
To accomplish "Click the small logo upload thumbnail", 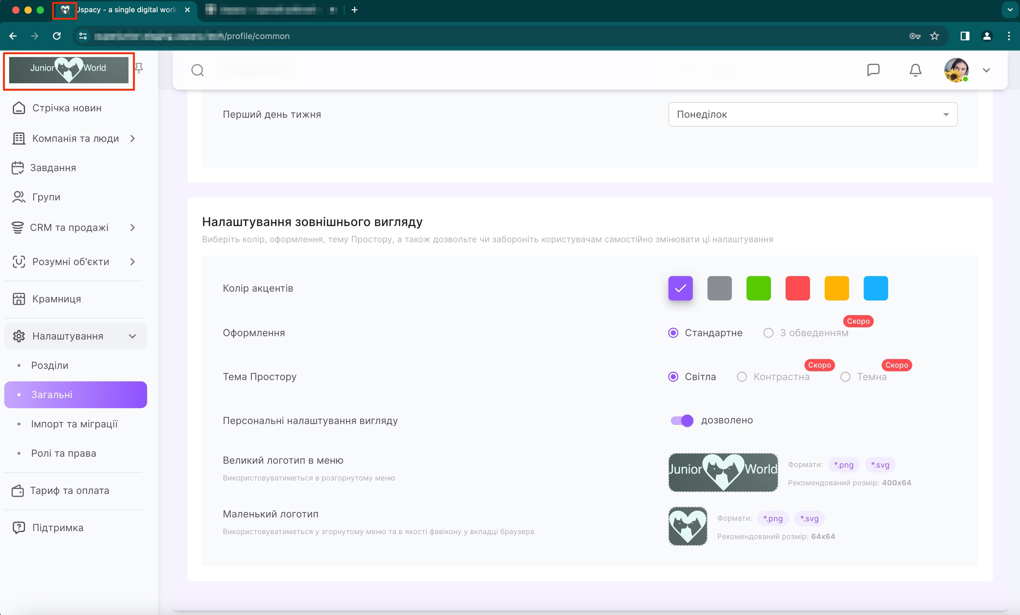I will 688,526.
